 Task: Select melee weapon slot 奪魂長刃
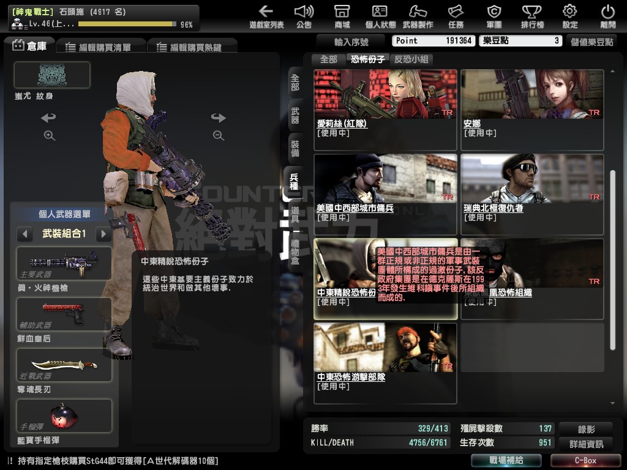[64, 365]
